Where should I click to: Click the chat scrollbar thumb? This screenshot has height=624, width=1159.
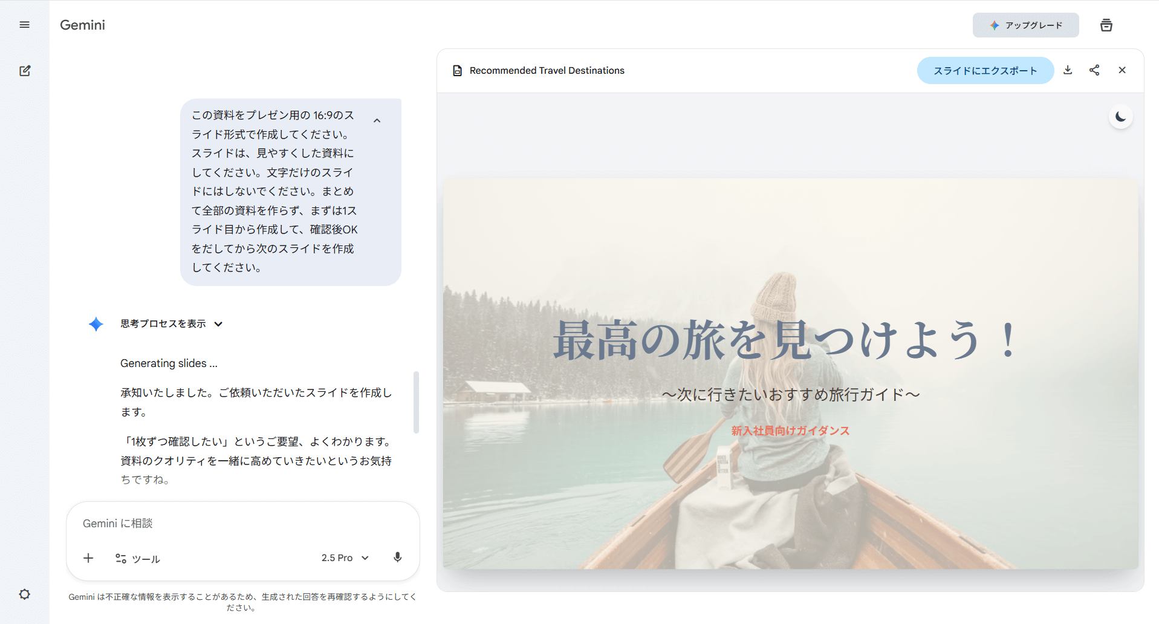416,402
